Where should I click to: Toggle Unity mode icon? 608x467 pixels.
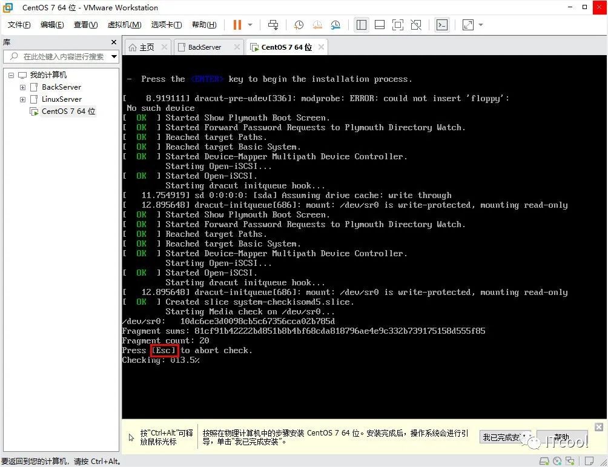[416, 25]
